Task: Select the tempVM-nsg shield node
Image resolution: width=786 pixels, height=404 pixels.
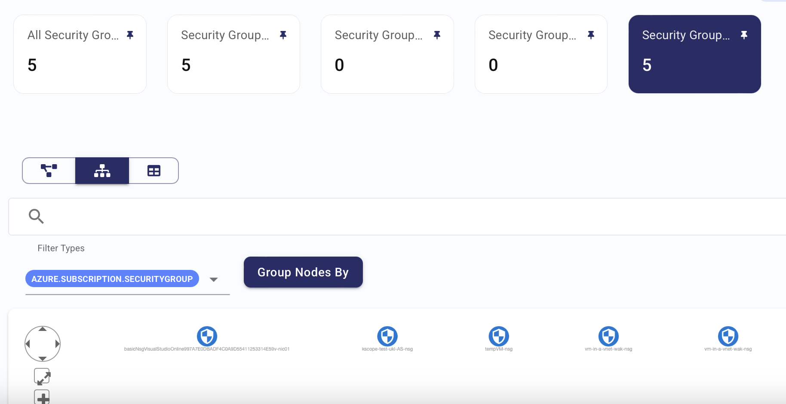Action: [x=499, y=336]
